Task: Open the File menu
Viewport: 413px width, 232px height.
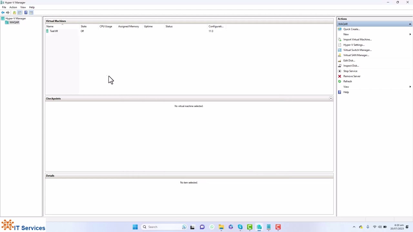Action: point(4,7)
